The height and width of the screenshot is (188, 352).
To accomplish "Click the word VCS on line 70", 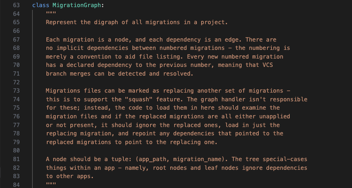I will 267,65.
